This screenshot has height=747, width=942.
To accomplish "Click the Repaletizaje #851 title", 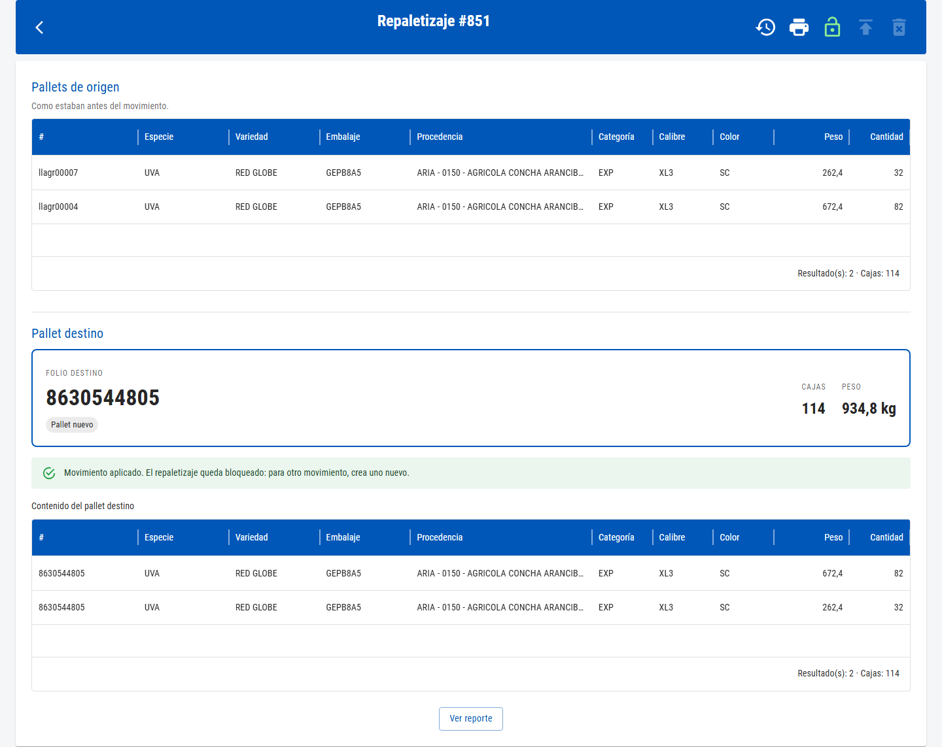I will [x=434, y=21].
